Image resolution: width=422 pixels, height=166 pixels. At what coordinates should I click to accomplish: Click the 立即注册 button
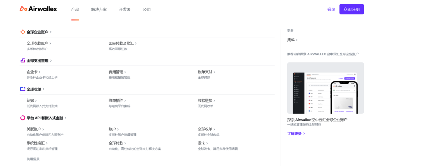352,9
